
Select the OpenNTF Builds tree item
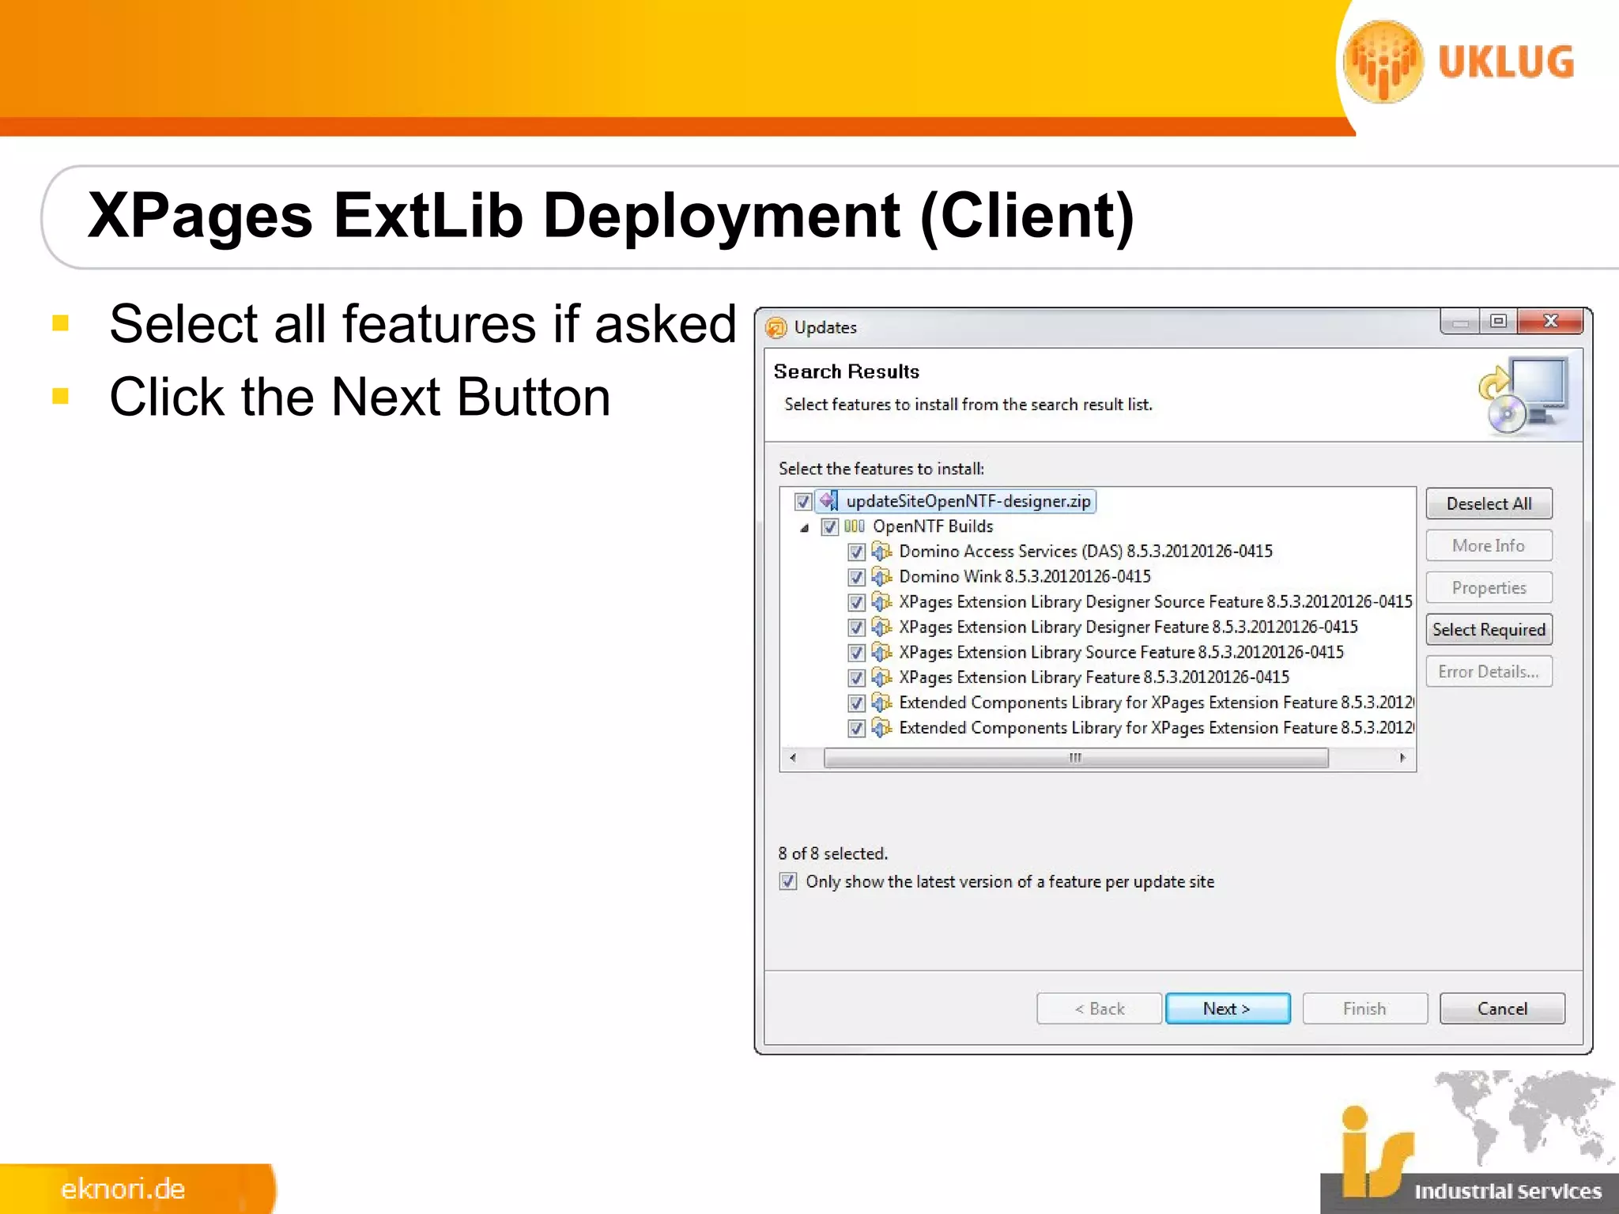[933, 526]
